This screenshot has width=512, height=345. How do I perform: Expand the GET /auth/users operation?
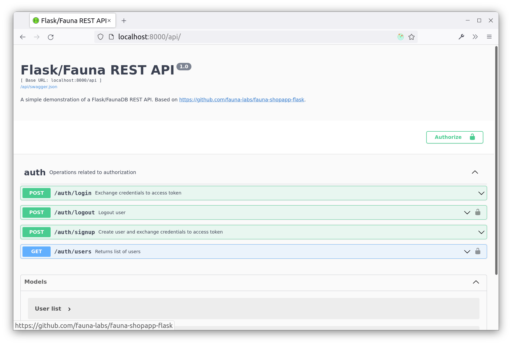coord(467,251)
